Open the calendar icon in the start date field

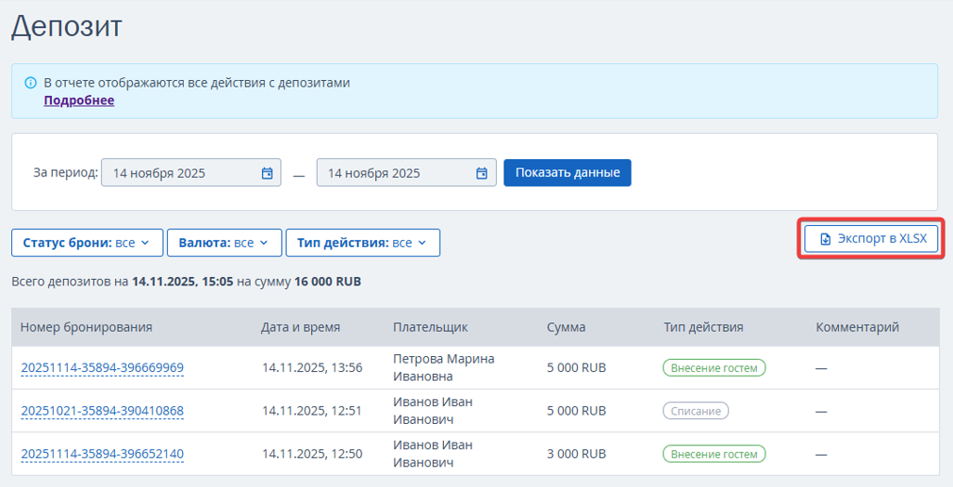(267, 173)
